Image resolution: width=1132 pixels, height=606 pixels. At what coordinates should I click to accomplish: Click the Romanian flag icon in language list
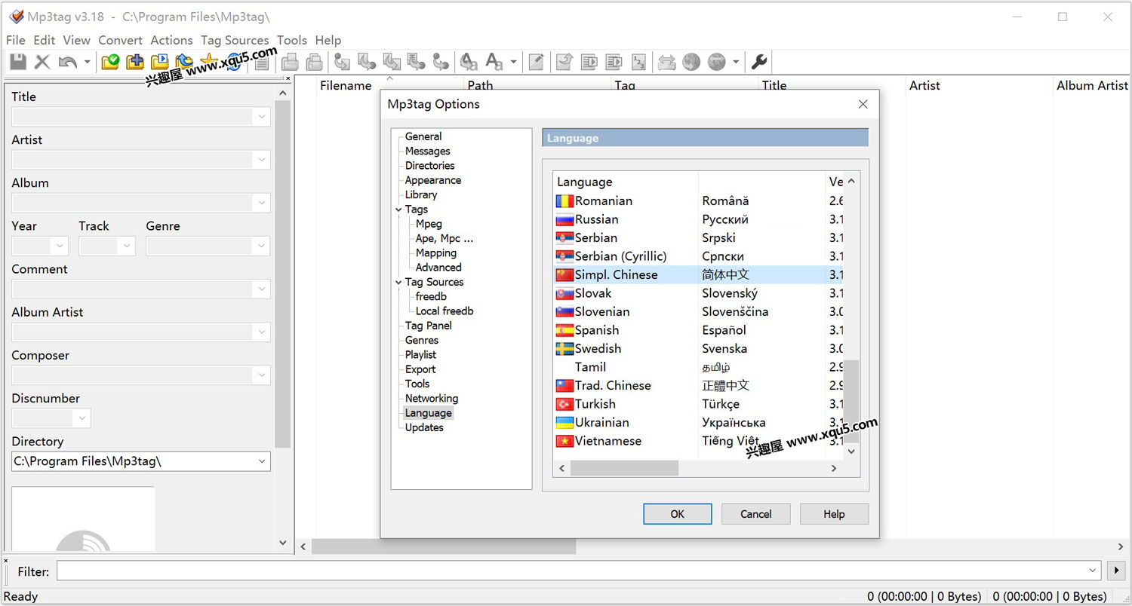point(564,201)
